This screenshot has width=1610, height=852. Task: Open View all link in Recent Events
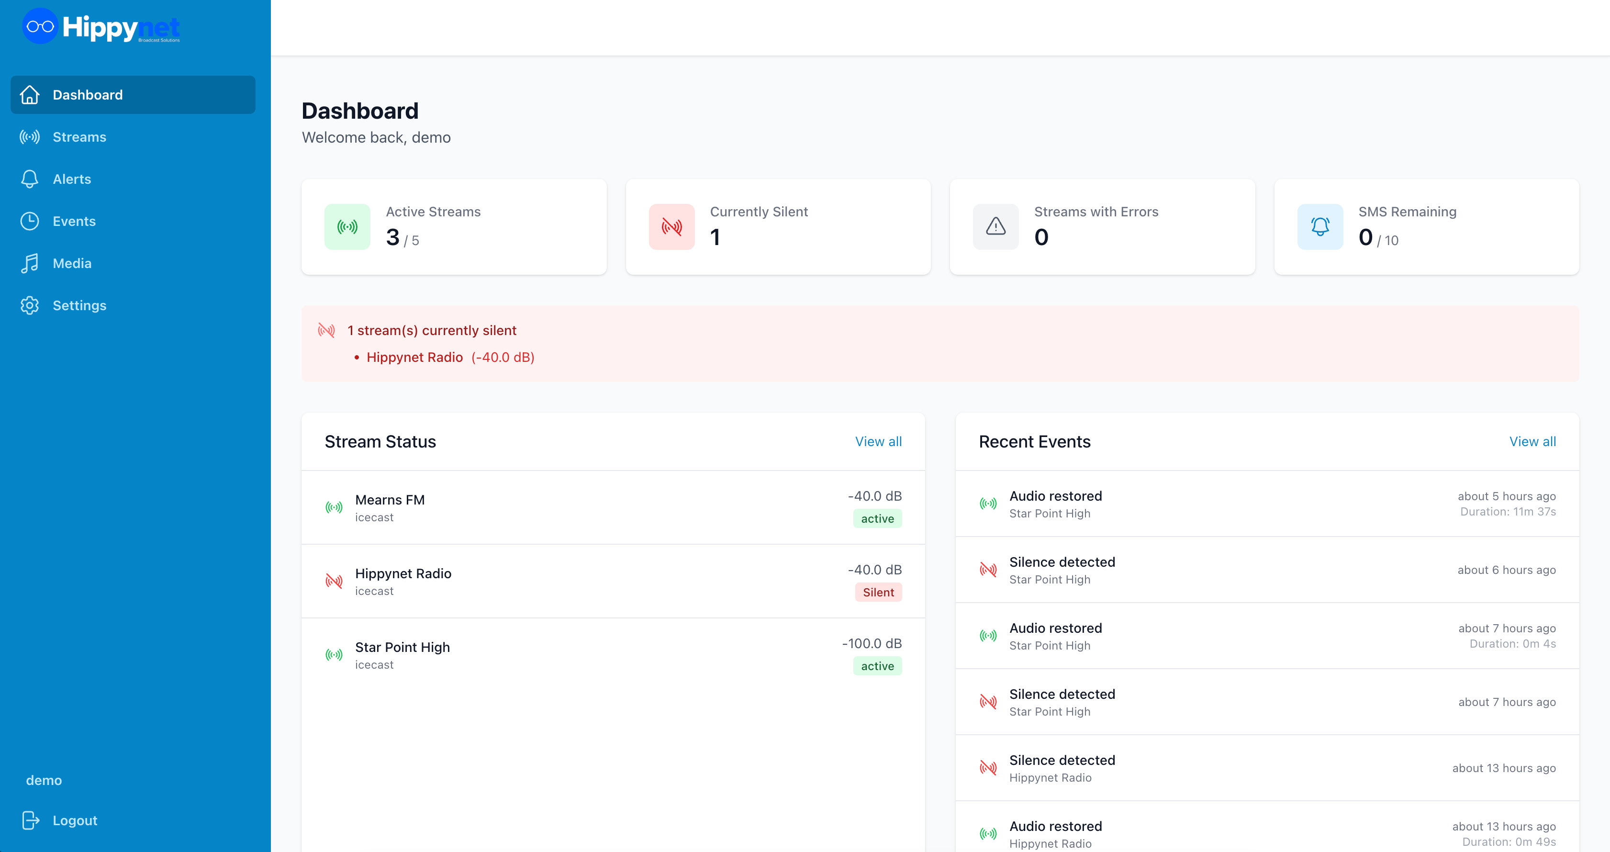pyautogui.click(x=1532, y=441)
